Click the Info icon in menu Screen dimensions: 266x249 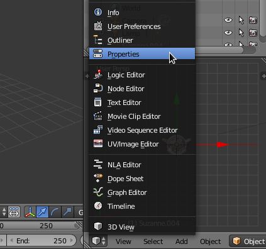coord(98,12)
